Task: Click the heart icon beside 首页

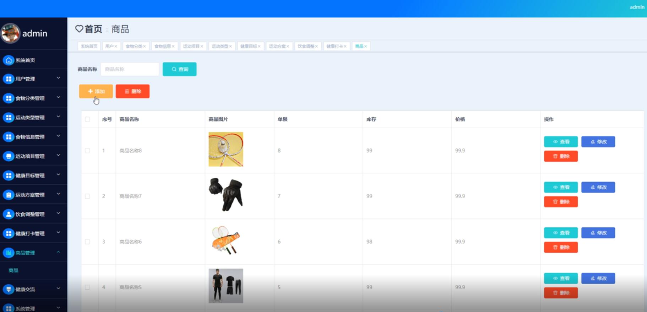Action: coord(79,29)
